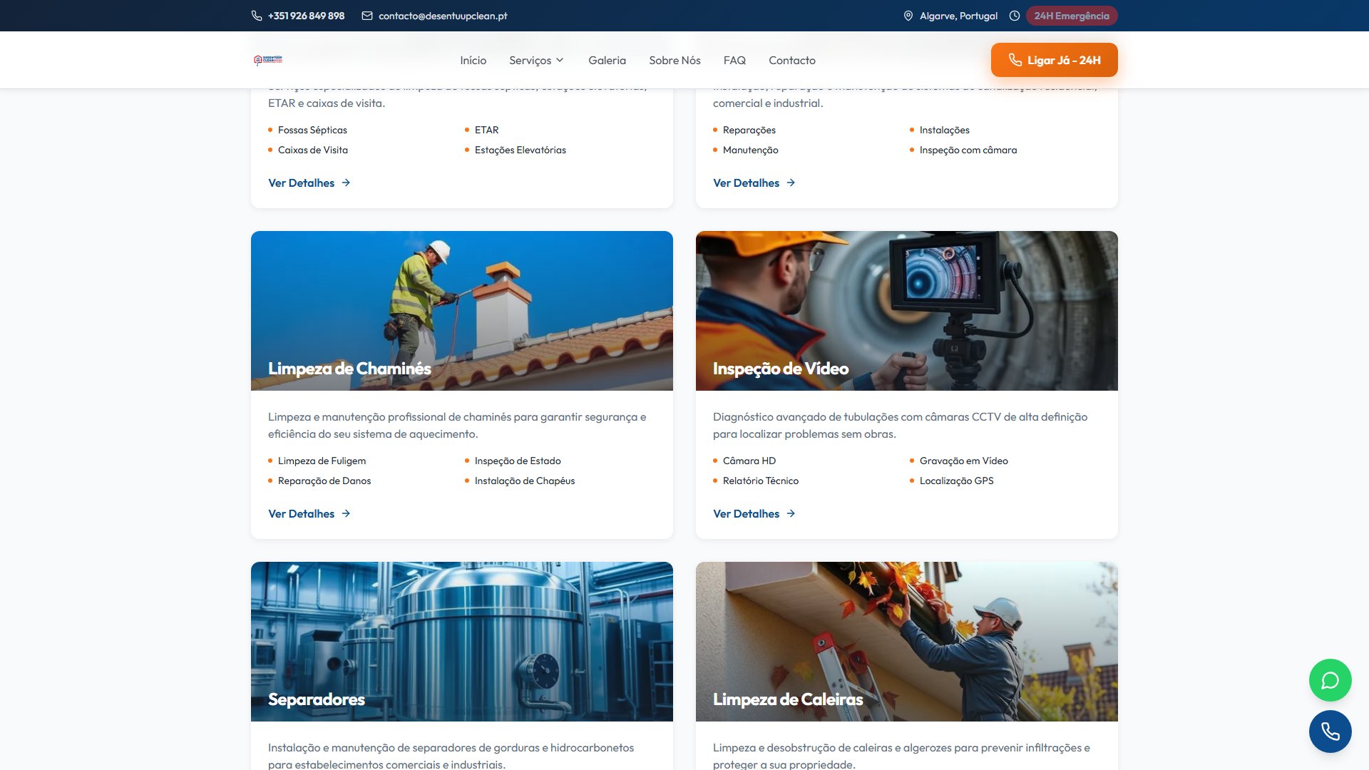Click the envelope icon next to the contact email
The width and height of the screenshot is (1369, 770).
367,16
